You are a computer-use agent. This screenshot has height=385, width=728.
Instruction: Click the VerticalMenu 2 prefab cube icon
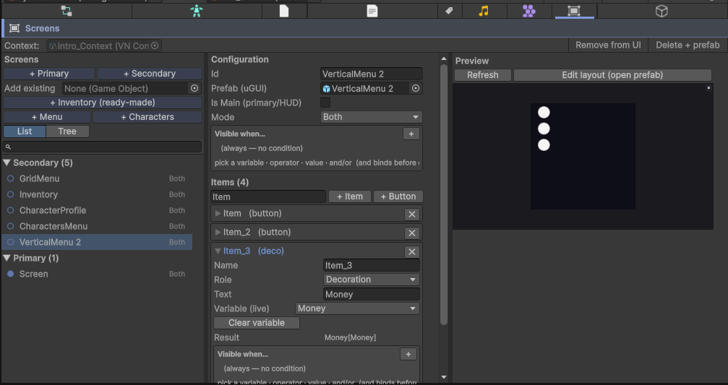click(x=326, y=89)
